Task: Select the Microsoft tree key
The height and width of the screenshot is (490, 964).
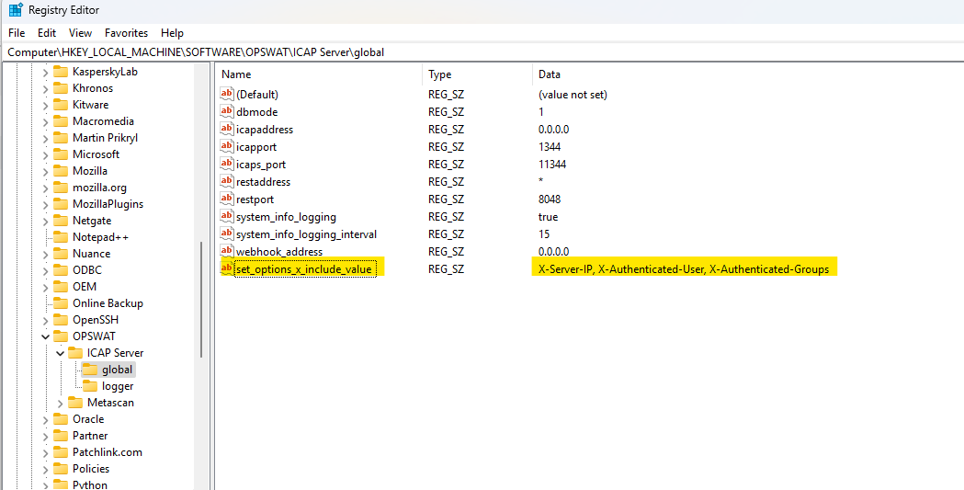Action: [96, 154]
